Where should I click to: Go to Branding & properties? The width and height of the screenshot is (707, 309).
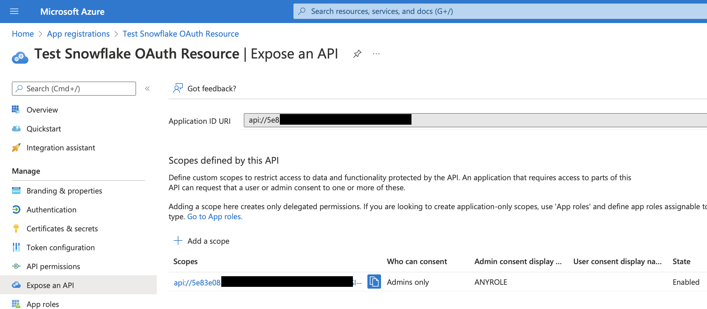(x=64, y=191)
